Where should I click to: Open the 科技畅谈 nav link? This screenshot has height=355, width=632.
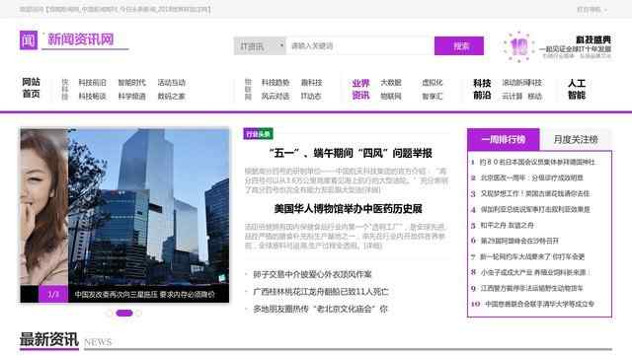[92, 97]
